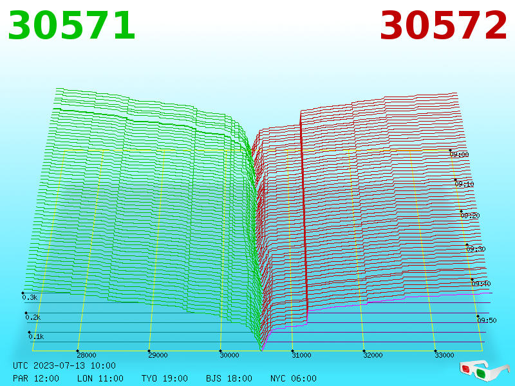Click the 09:00 time axis marker
The height and width of the screenshot is (386, 515).
tap(459, 154)
